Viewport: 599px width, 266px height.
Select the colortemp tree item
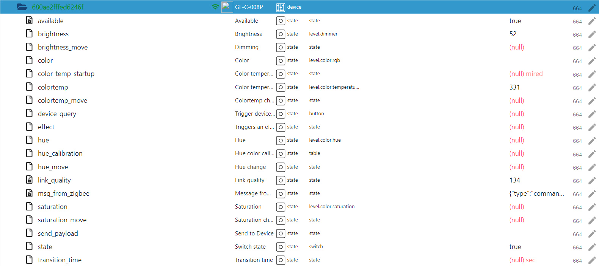pyautogui.click(x=53, y=87)
